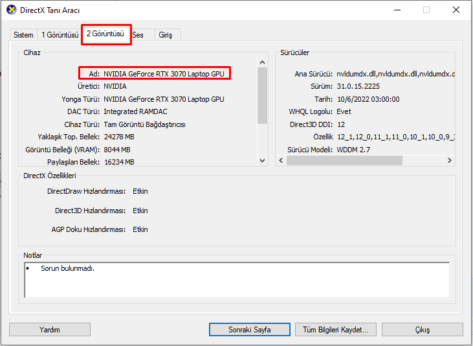Click the 16234 MB shared memory value
Screen dimensions: 473x346
pos(119,162)
